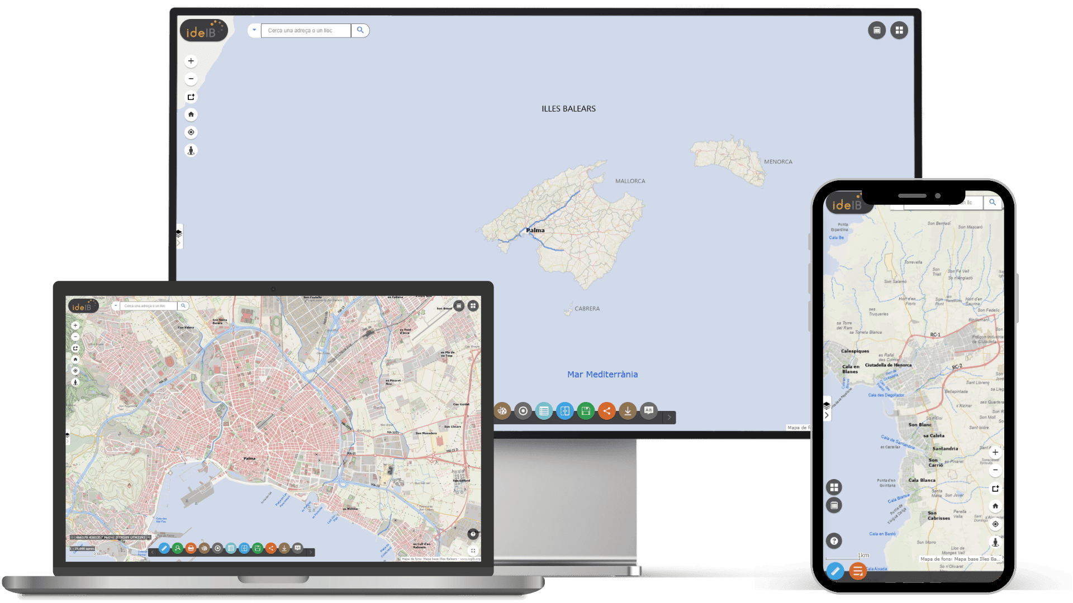1073x603 pixels.
Task: Click the green save icon on the desktop toolbar
Action: (585, 411)
